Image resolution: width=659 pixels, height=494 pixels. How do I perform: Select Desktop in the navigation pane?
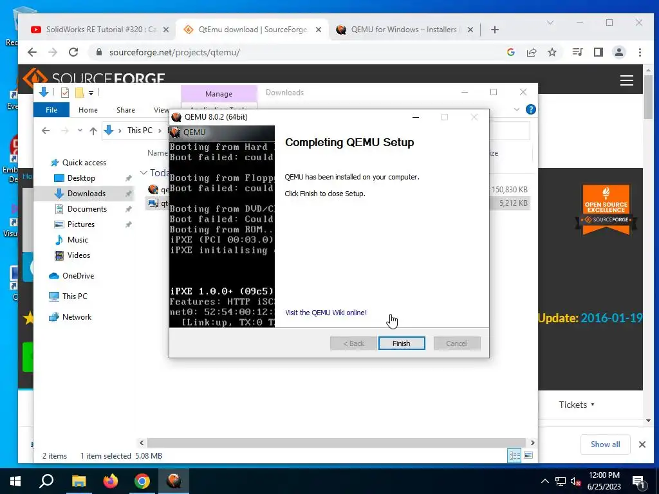[x=81, y=178]
